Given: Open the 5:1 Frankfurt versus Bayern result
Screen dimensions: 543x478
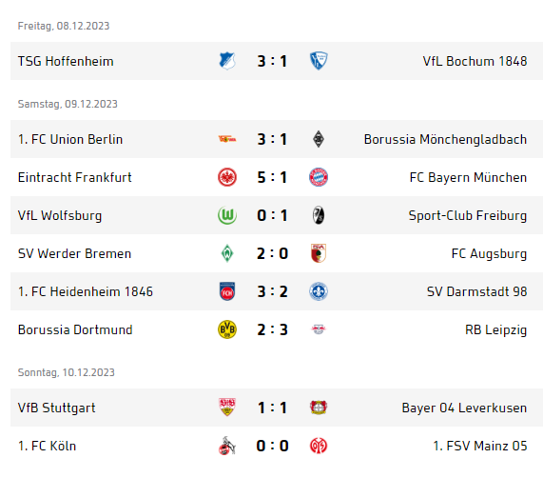Looking at the screenshot, I should [x=272, y=177].
